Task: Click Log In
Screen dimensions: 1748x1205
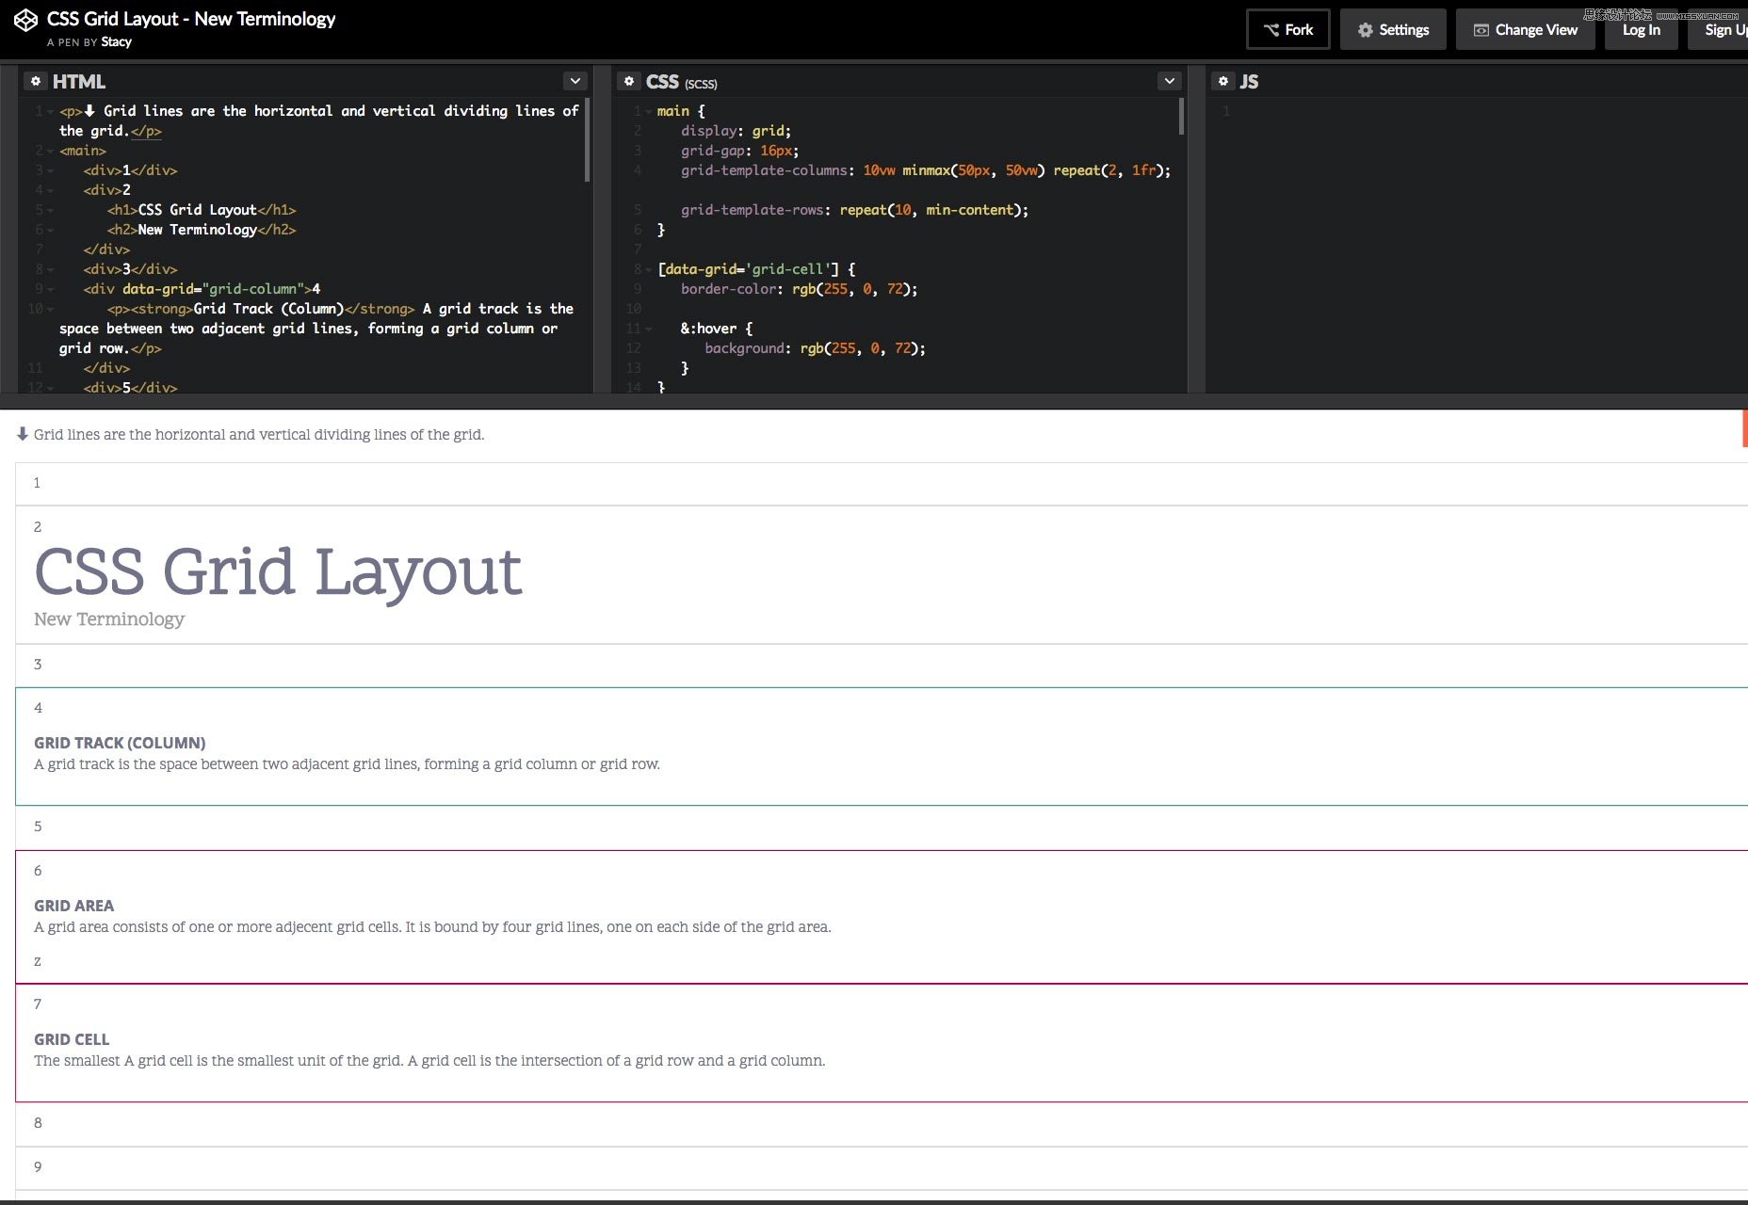Action: tap(1641, 30)
